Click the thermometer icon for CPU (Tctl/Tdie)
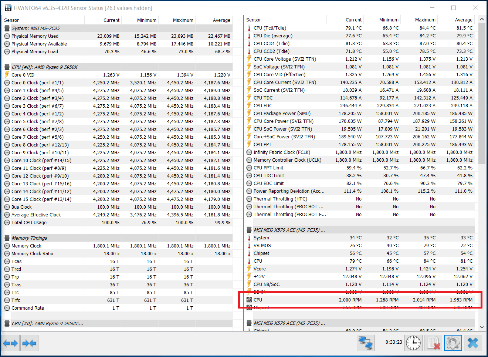 [249, 28]
